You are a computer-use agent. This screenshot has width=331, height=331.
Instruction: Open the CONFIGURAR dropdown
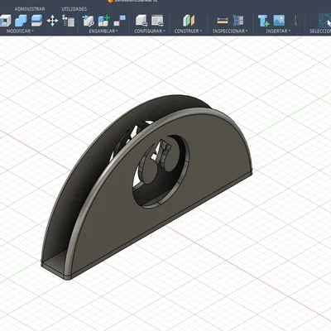click(x=150, y=31)
